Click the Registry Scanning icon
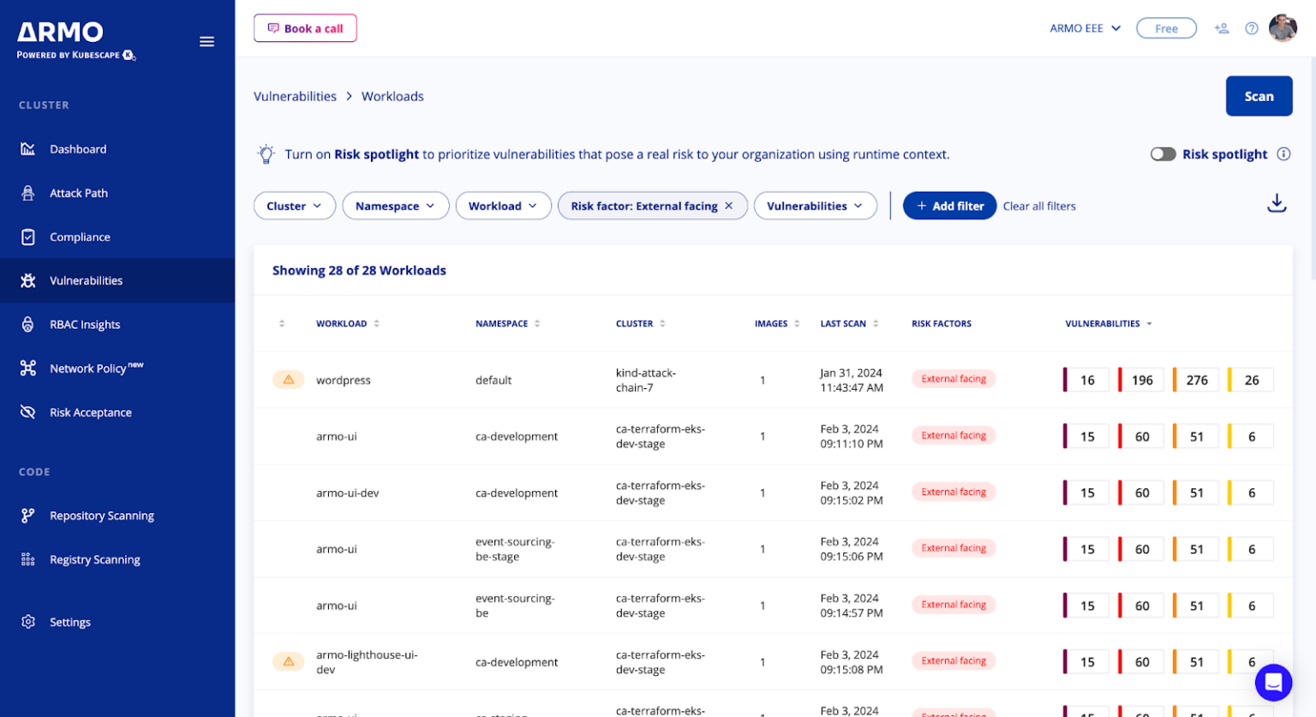 (28, 559)
